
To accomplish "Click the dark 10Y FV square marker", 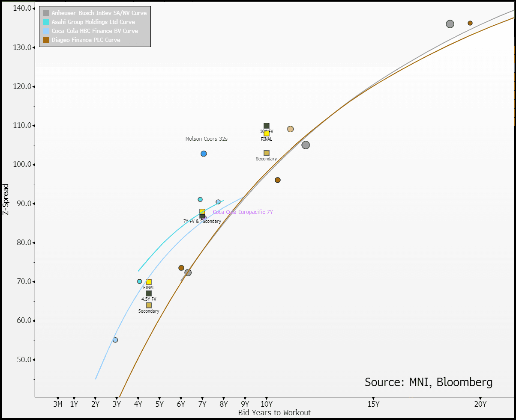I will click(267, 126).
